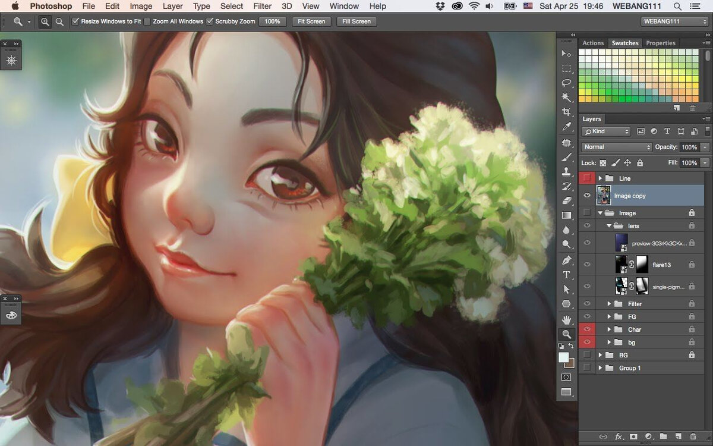
Task: Switch to the Properties tab
Action: (661, 43)
